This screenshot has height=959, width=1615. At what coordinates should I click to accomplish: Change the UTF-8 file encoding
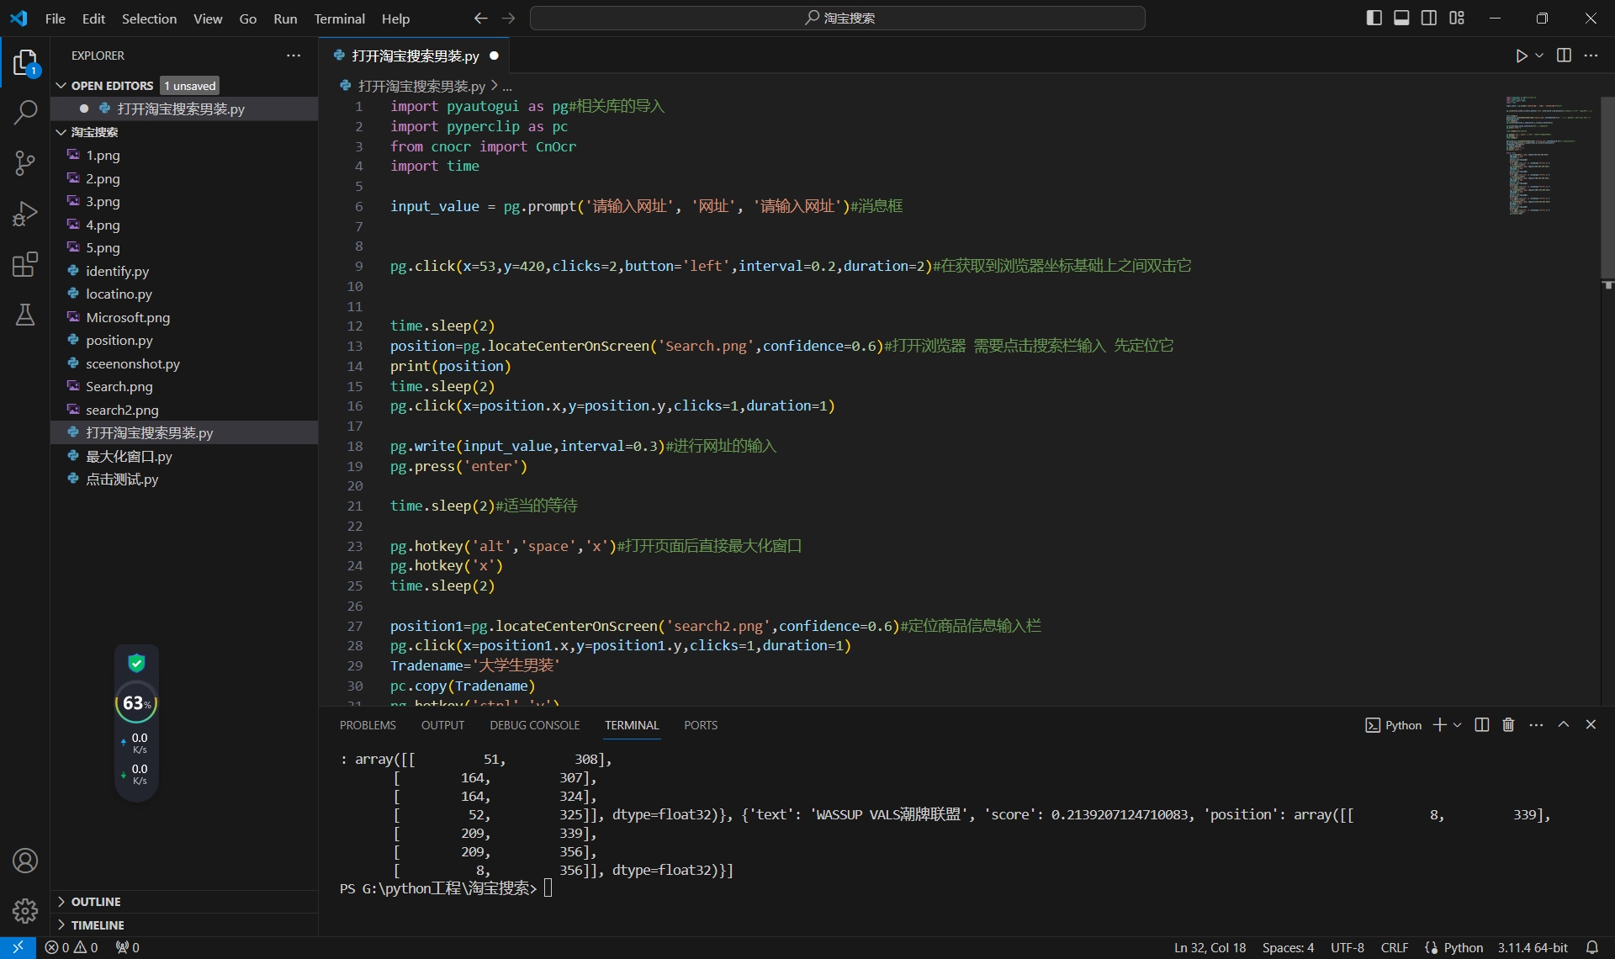(1347, 947)
